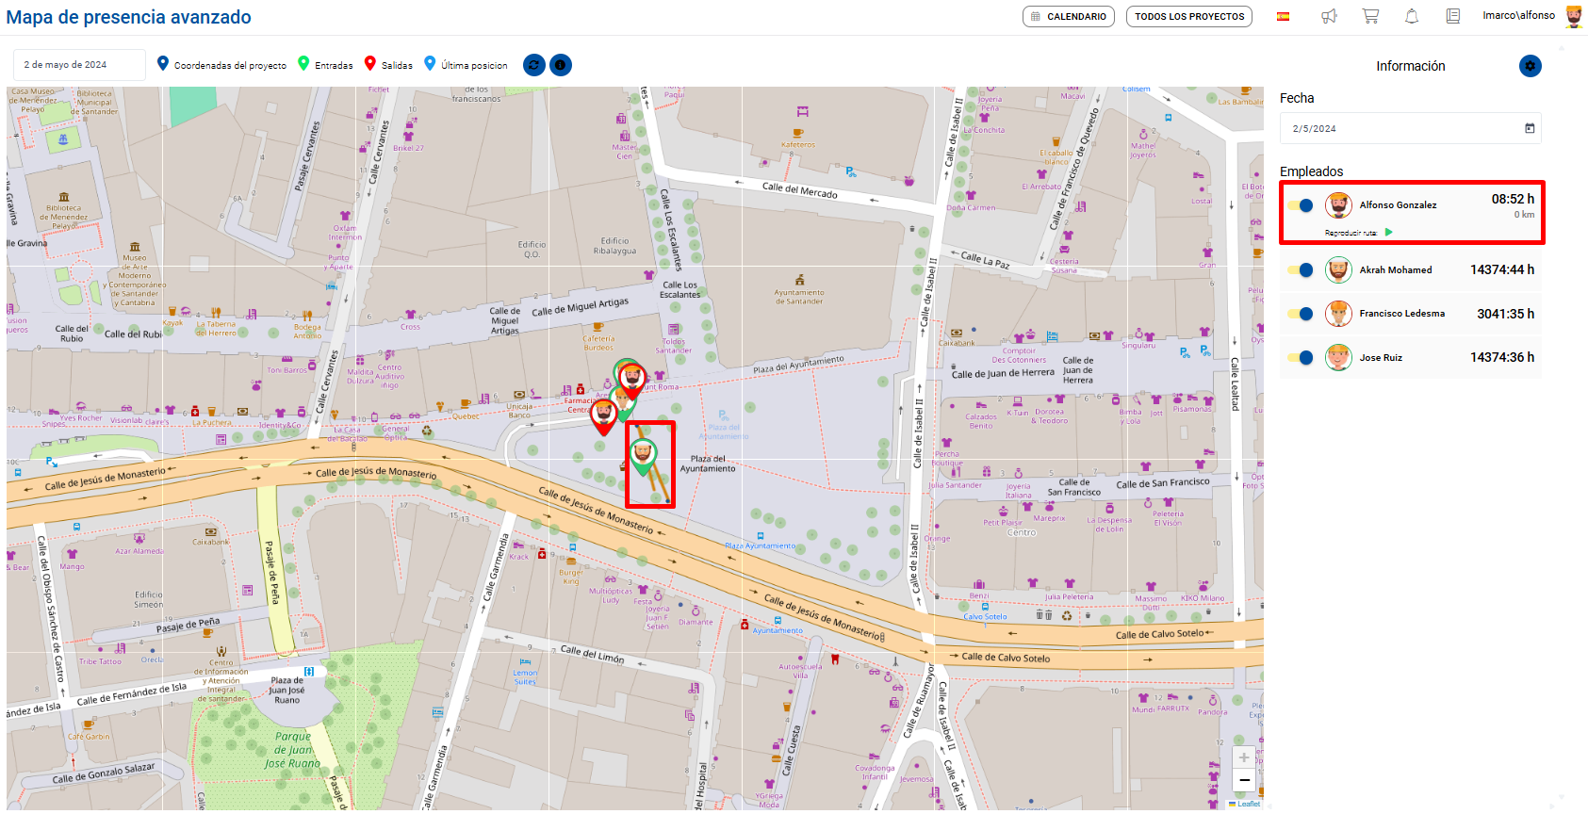Image resolution: width=1588 pixels, height=814 pixels.
Task: Zoom in on the map
Action: [x=1244, y=757]
